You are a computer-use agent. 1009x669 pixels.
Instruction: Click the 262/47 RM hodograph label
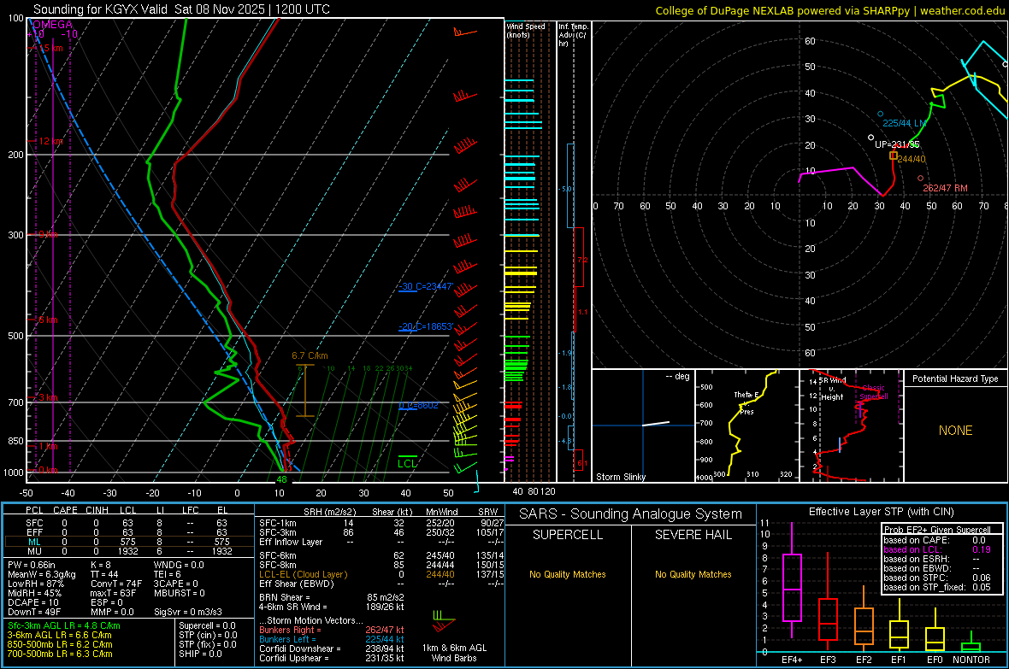945,188
